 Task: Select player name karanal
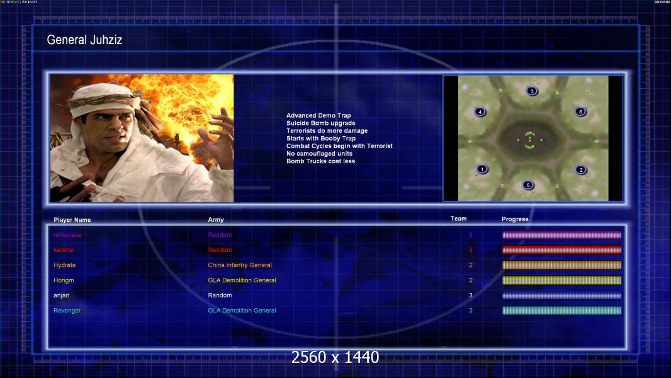pyautogui.click(x=64, y=250)
